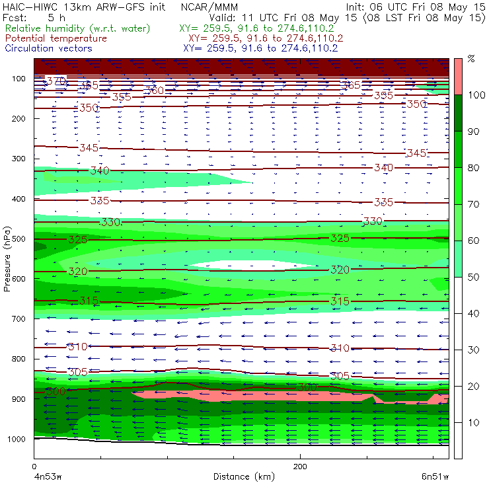Click the '80' colorbar label
The height and width of the screenshot is (489, 489).
(473, 168)
